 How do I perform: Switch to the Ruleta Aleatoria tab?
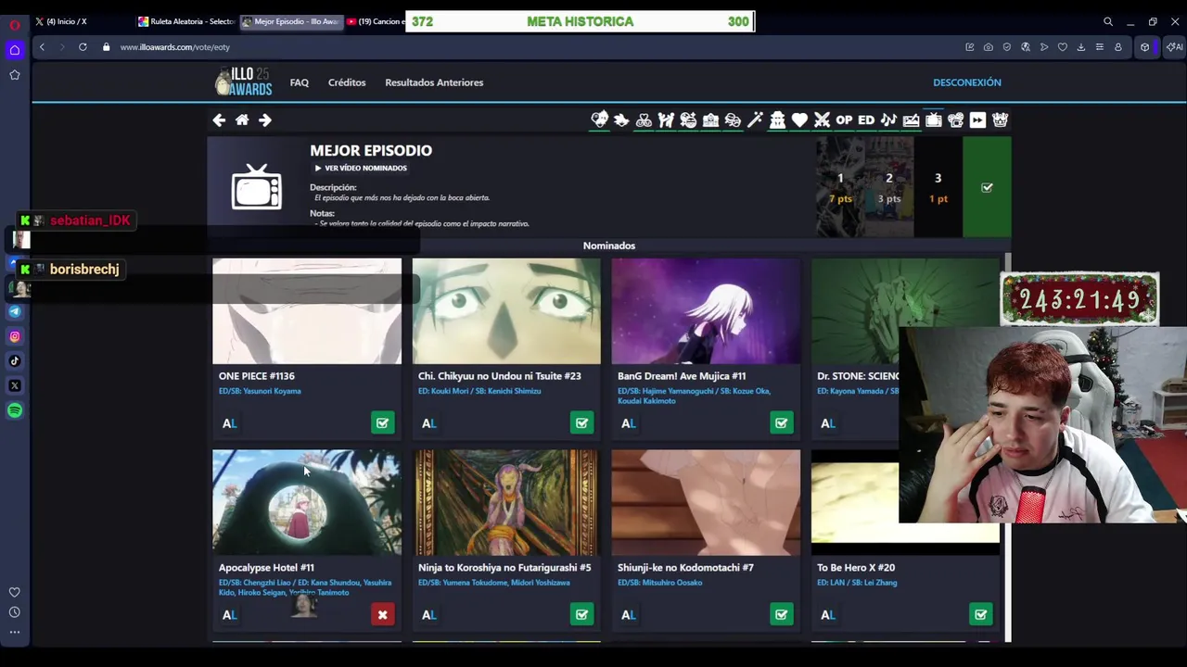point(185,21)
